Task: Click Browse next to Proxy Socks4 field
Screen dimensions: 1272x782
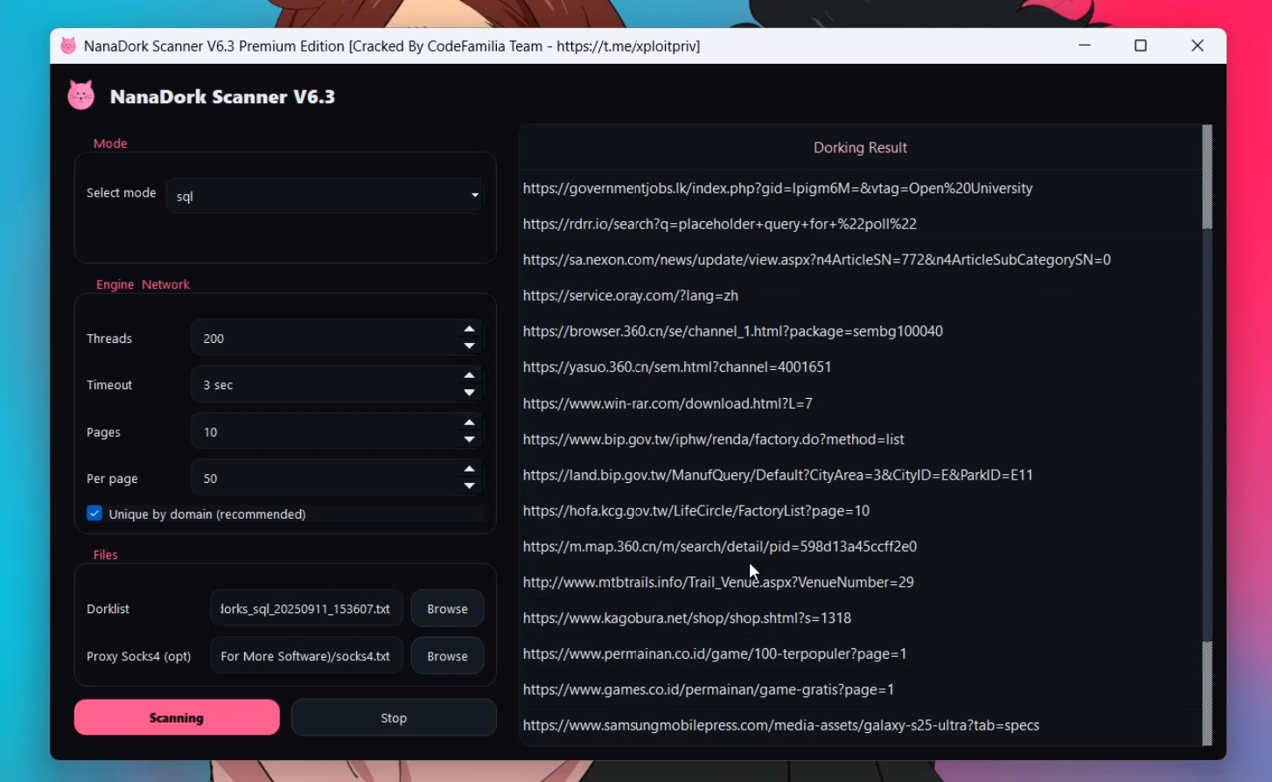Action: tap(447, 656)
